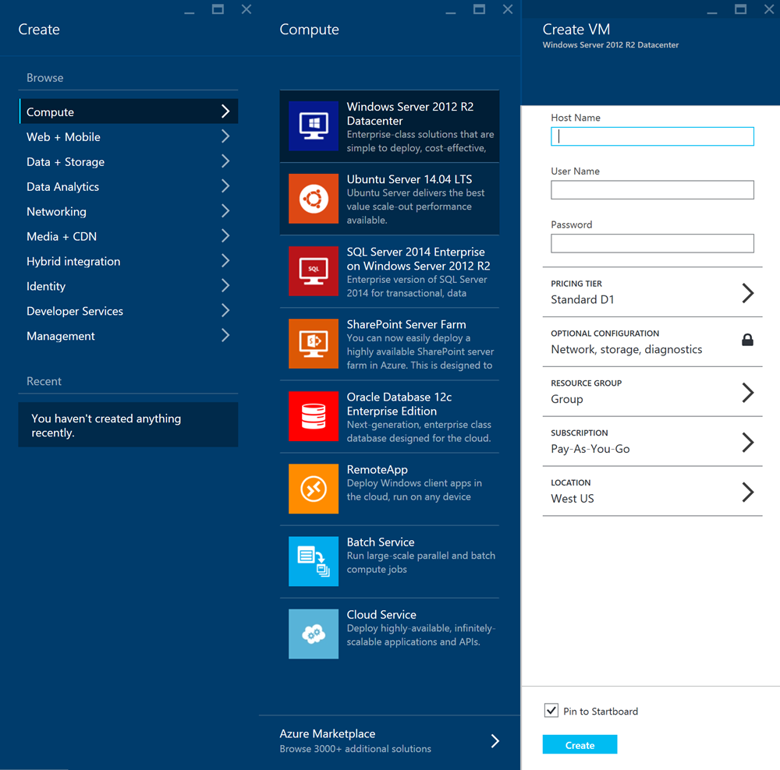This screenshot has height=770, width=780.
Task: Choose Windows Server 2012 R2 Datacenter title
Action: [410, 114]
